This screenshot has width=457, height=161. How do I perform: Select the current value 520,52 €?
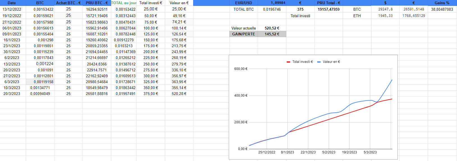(x=272, y=28)
